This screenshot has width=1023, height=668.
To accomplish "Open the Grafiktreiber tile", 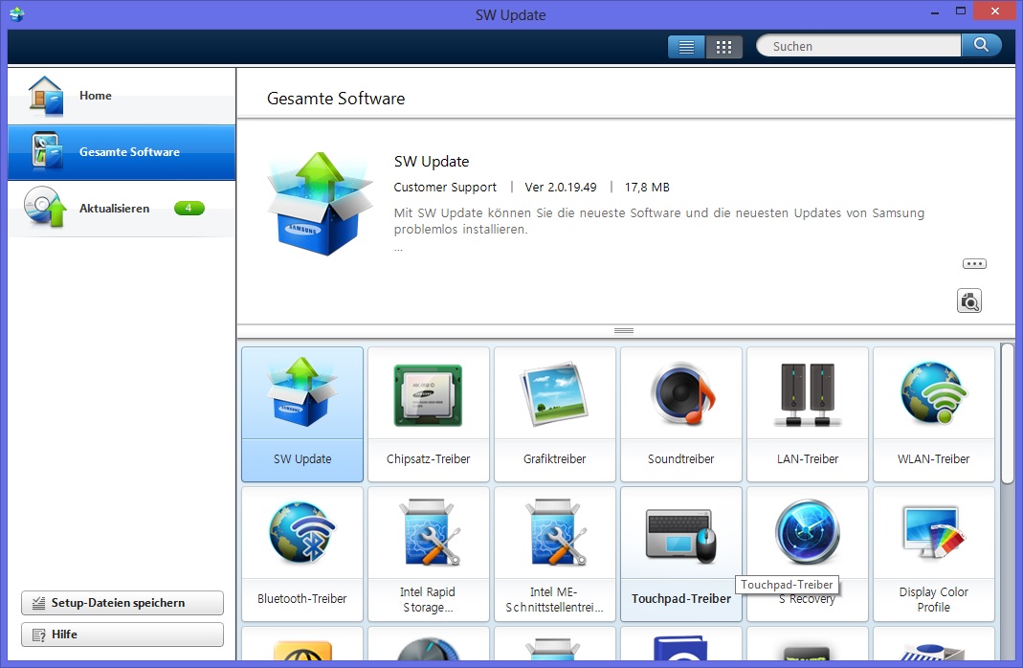I will coord(554,414).
